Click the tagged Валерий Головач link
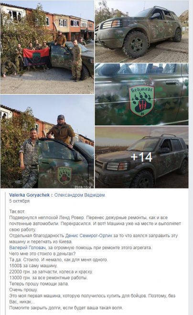 coord(27,248)
